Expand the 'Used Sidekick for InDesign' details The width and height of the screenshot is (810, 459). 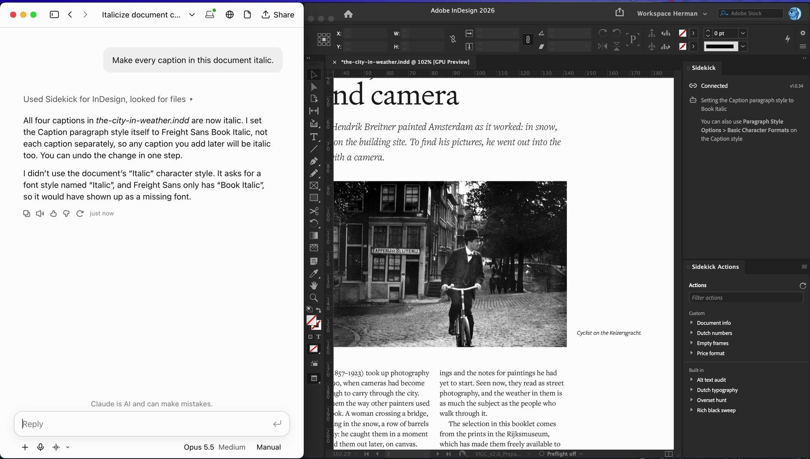click(x=108, y=99)
